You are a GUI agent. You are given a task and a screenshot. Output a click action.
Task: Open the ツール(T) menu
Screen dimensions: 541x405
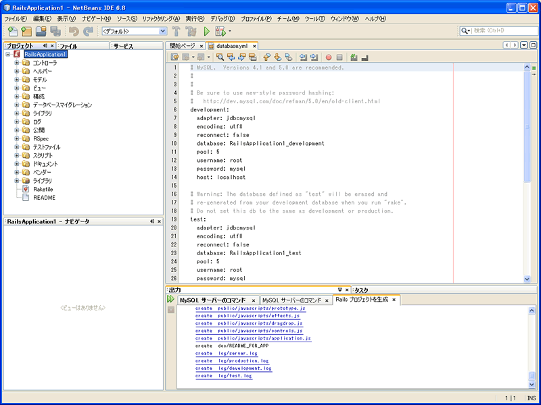click(x=314, y=19)
